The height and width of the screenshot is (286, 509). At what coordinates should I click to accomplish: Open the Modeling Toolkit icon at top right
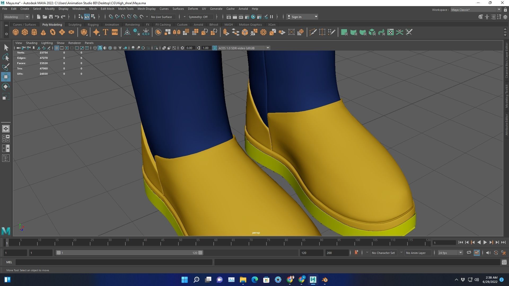click(480, 17)
